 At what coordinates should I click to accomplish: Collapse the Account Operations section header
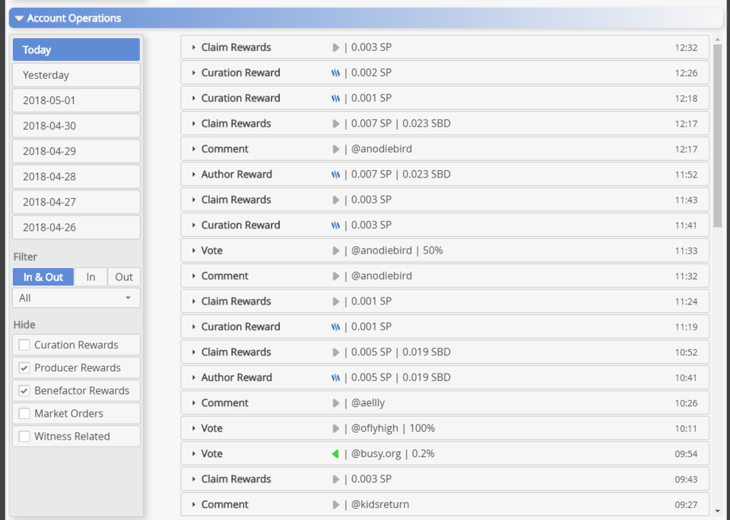pos(20,18)
